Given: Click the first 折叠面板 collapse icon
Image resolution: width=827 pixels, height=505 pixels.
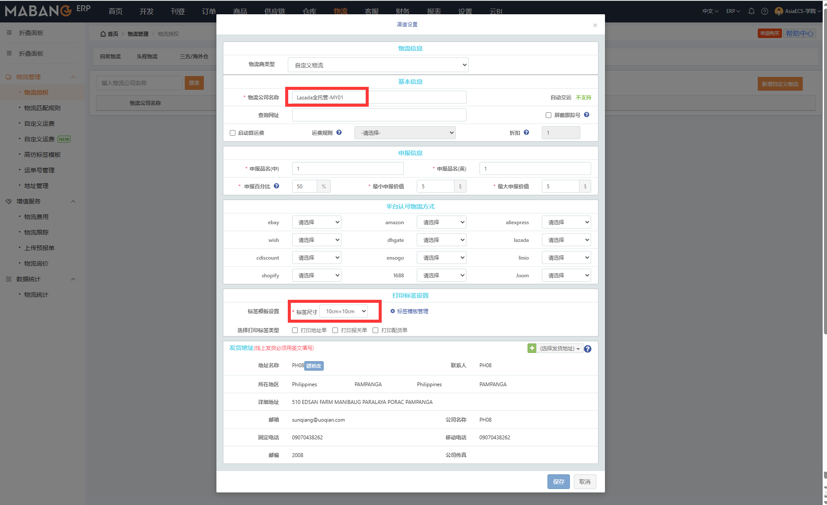Looking at the screenshot, I should (x=9, y=33).
